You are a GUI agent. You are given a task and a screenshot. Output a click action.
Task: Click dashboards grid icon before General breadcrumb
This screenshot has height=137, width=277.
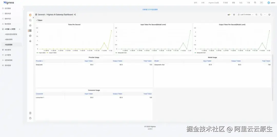[36, 15]
